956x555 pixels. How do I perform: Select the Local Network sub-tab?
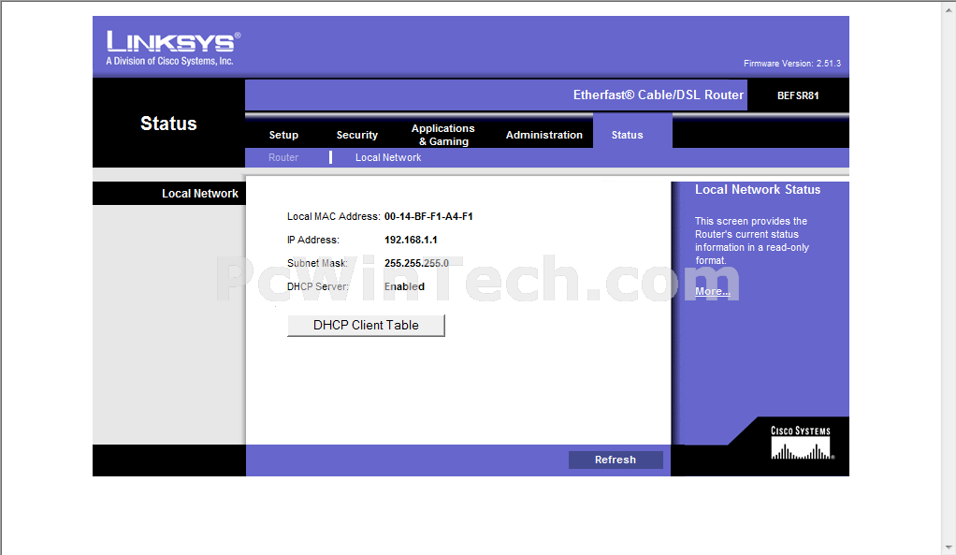[x=388, y=157]
